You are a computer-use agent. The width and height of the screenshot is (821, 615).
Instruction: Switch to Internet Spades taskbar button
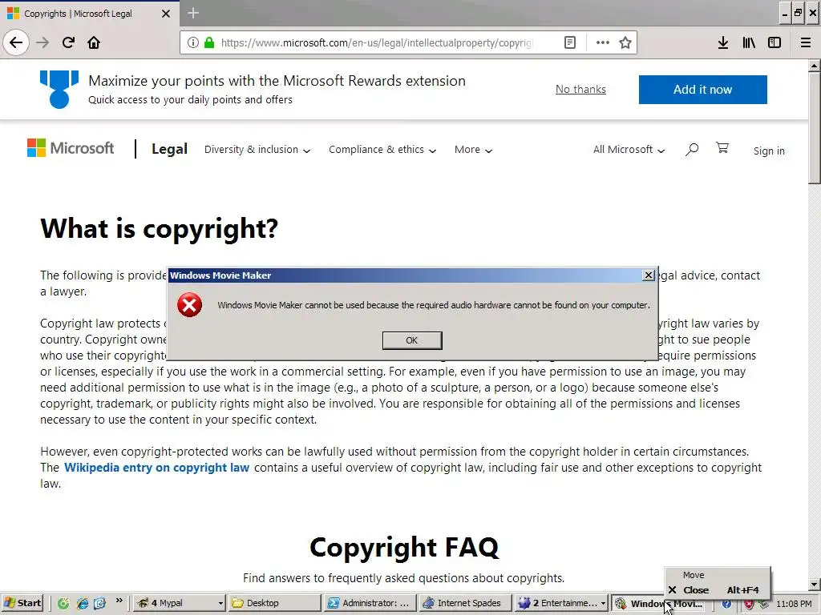[465, 603]
